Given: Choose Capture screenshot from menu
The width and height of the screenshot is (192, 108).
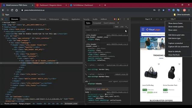Looking at the screenshot, I should pyautogui.click(x=175, y=43).
